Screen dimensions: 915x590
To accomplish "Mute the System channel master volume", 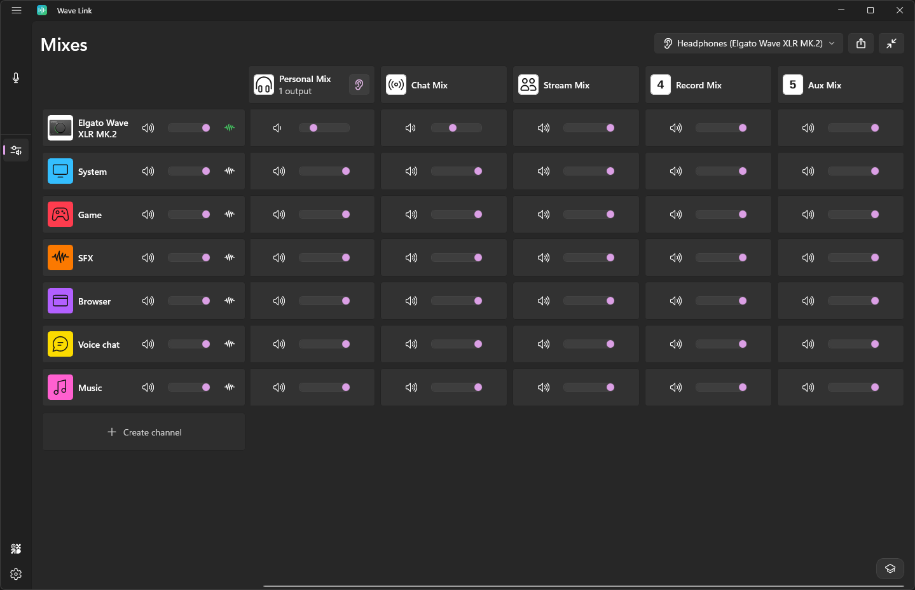I will [148, 171].
